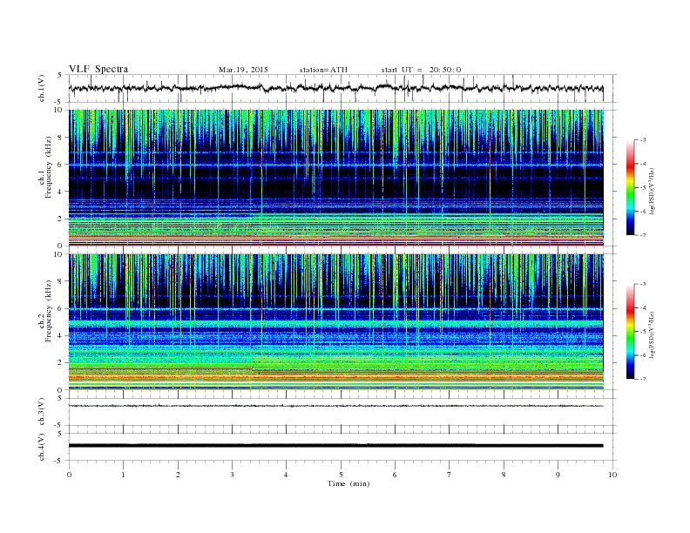Click the date "Mar.19, 2015"
The height and width of the screenshot is (533, 690).
pos(243,70)
